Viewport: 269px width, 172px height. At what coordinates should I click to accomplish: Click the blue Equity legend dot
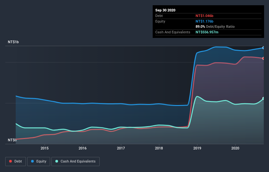pos(32,161)
